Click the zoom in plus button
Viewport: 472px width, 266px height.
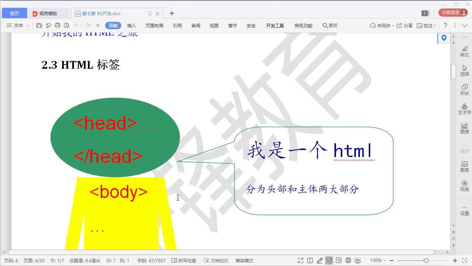click(455, 260)
